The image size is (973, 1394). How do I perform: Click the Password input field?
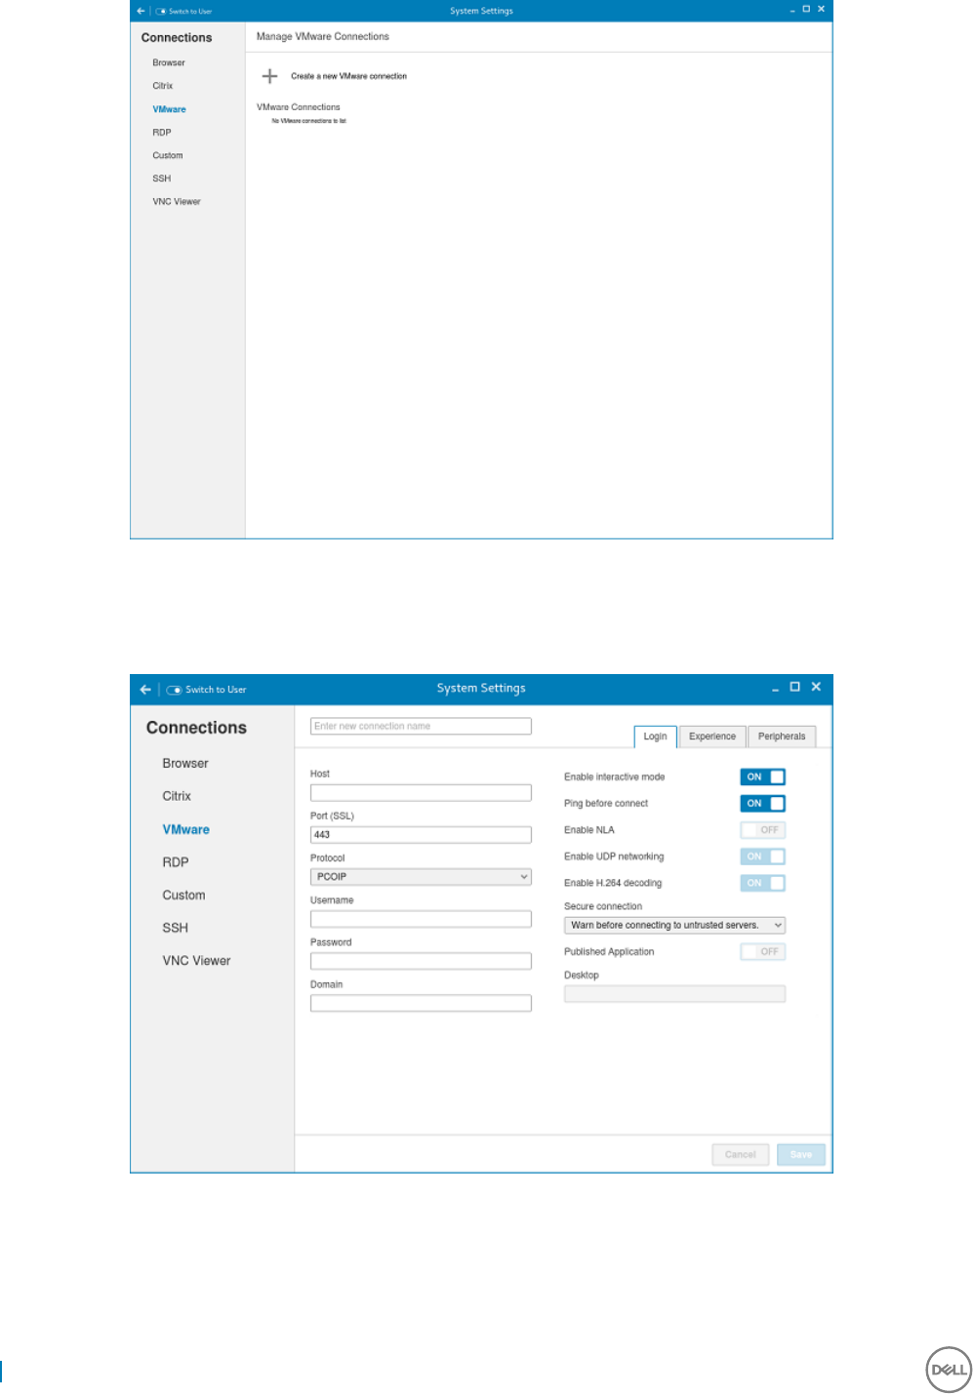coord(421,962)
